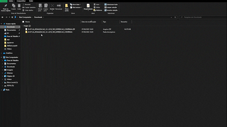Open the appserver folder in sidebar
The width and height of the screenshot is (227, 127).
pos(10,43)
